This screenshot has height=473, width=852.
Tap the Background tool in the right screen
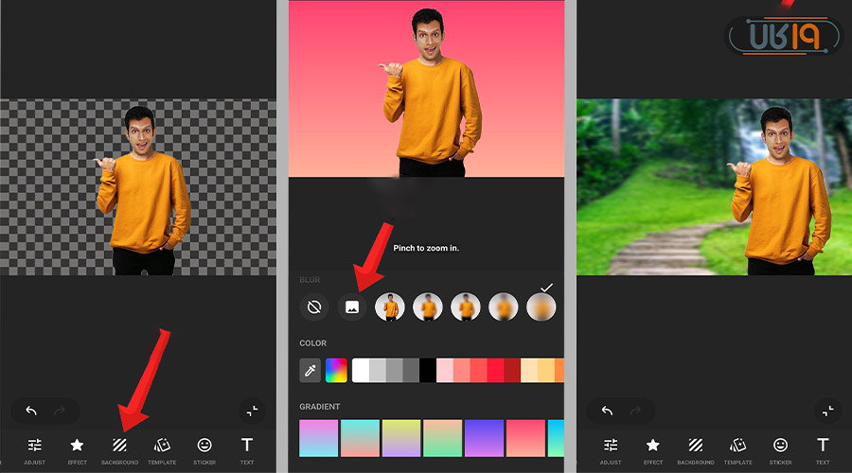click(x=696, y=447)
